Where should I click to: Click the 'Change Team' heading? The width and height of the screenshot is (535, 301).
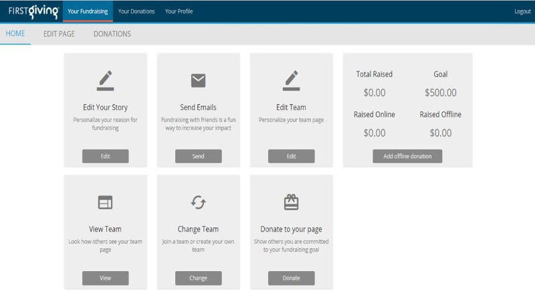point(198,229)
